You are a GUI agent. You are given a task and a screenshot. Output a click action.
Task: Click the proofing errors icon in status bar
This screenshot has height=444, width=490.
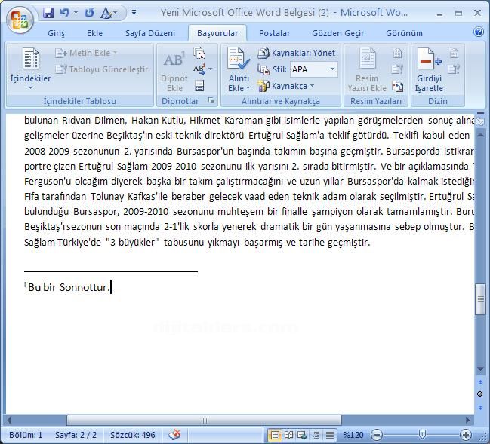[x=174, y=435]
